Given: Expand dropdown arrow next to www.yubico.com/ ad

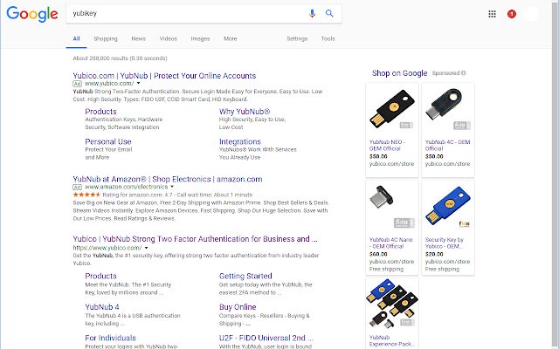Looking at the screenshot, I should [139, 84].
